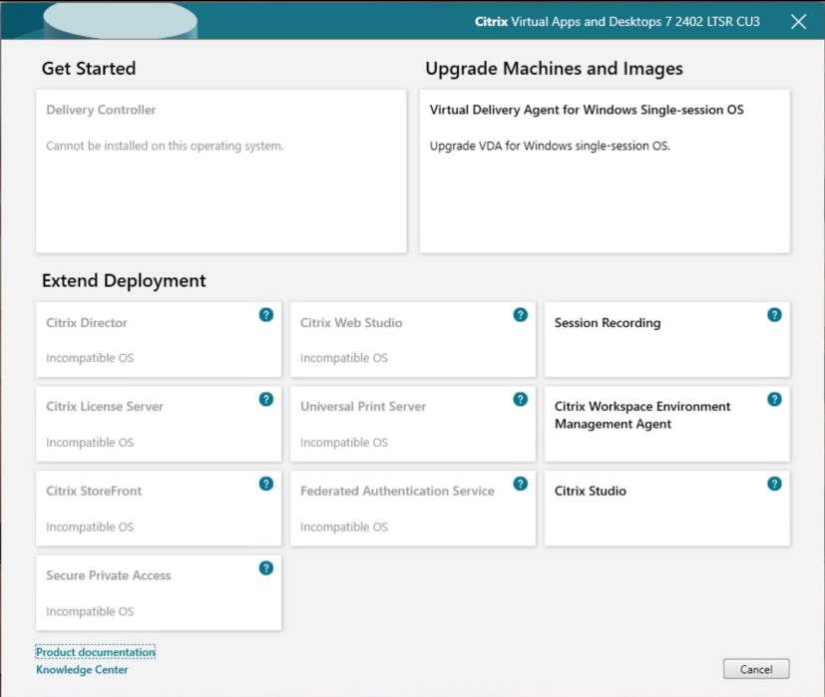Open help for Federated Authentication Service
The height and width of the screenshot is (697, 825).
pos(521,484)
